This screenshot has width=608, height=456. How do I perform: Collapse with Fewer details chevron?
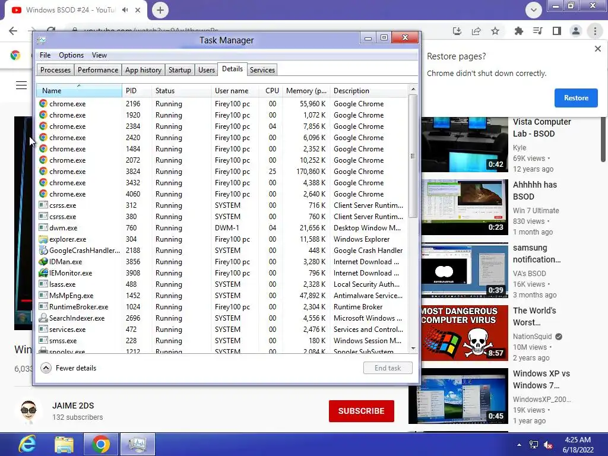coord(46,368)
